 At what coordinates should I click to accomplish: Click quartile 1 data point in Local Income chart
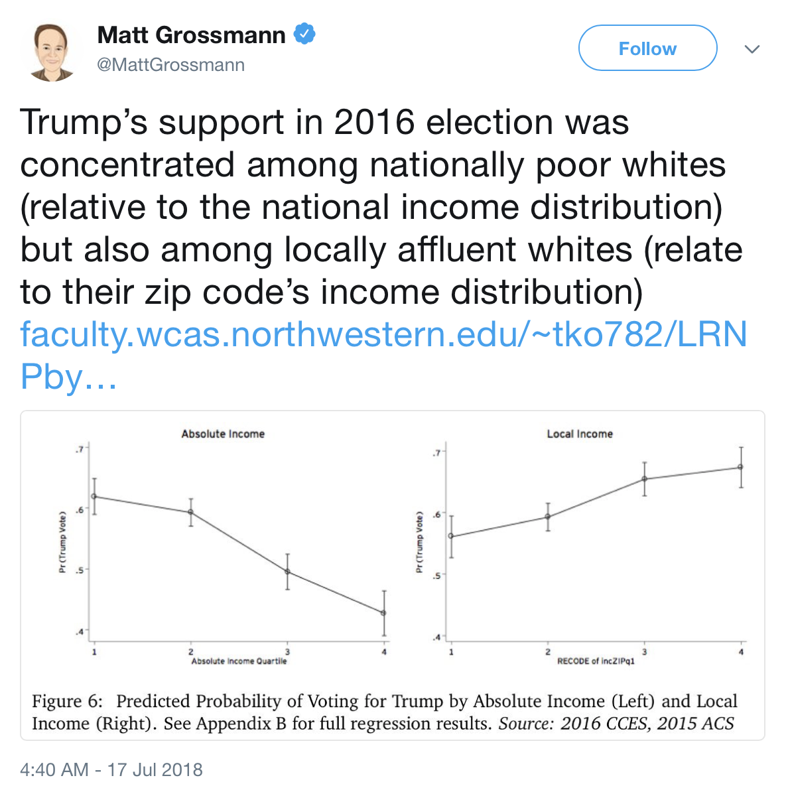tap(451, 536)
